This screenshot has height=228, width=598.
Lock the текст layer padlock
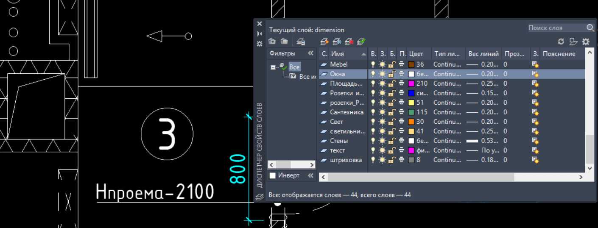click(392, 150)
